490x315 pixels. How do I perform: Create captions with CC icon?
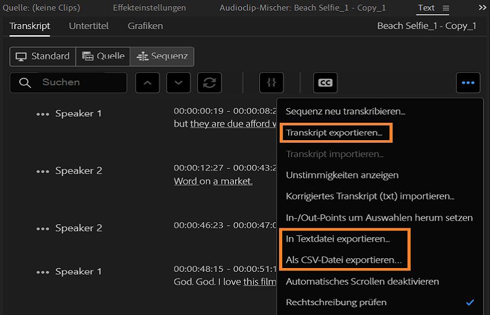pos(325,83)
